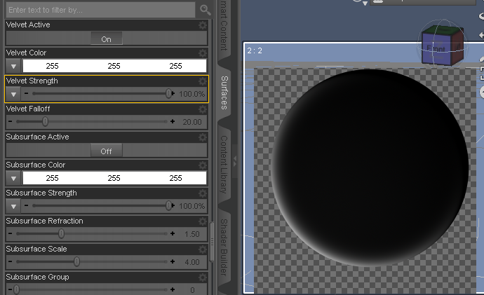The image size is (484, 295).
Task: Click the Subsurface Strength slider handle
Action: point(168,205)
